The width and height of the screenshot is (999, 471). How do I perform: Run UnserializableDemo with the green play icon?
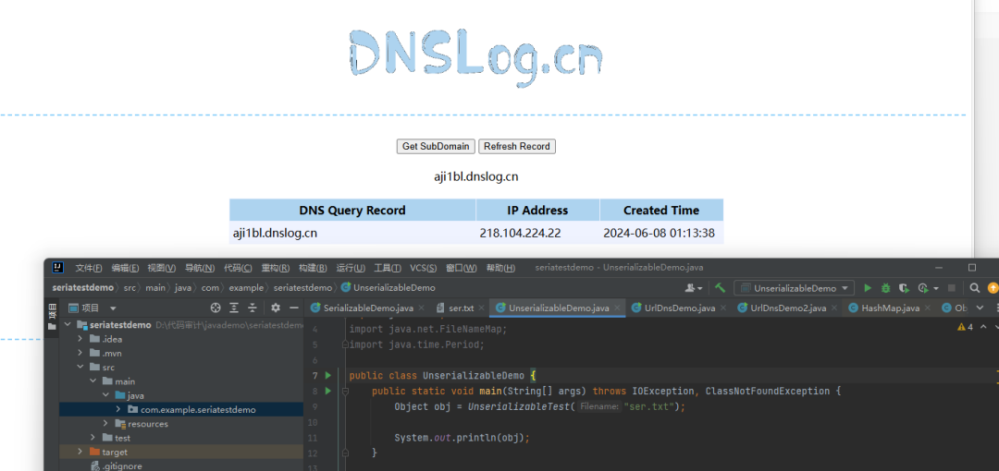pos(867,288)
